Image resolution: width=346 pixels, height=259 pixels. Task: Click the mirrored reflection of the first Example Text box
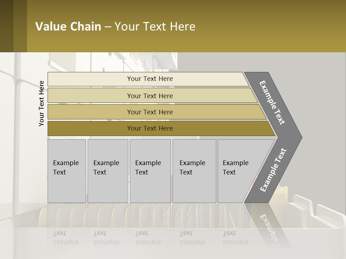point(66,238)
